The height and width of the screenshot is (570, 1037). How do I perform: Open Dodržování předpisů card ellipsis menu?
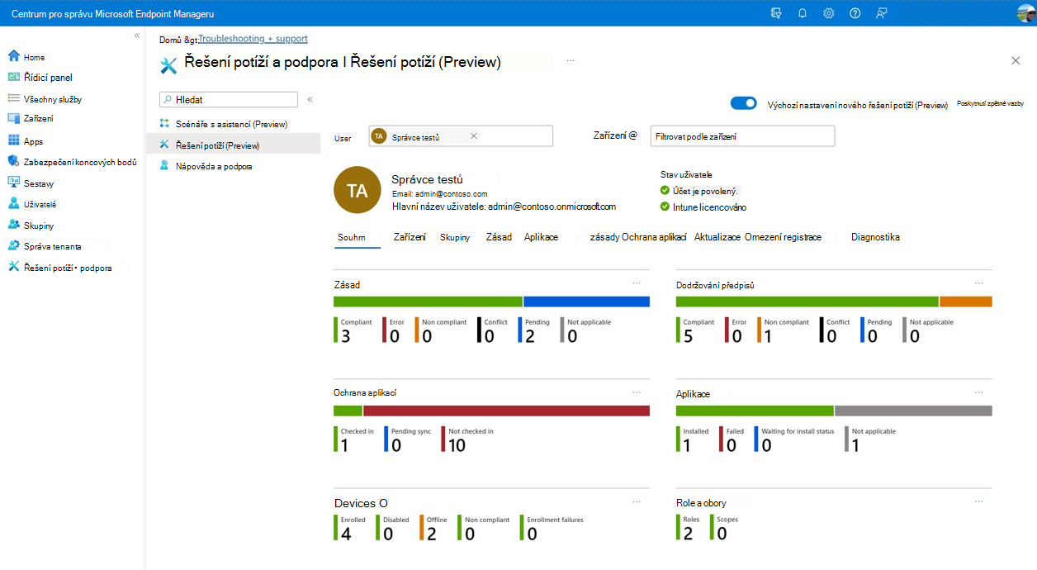pyautogui.click(x=979, y=283)
